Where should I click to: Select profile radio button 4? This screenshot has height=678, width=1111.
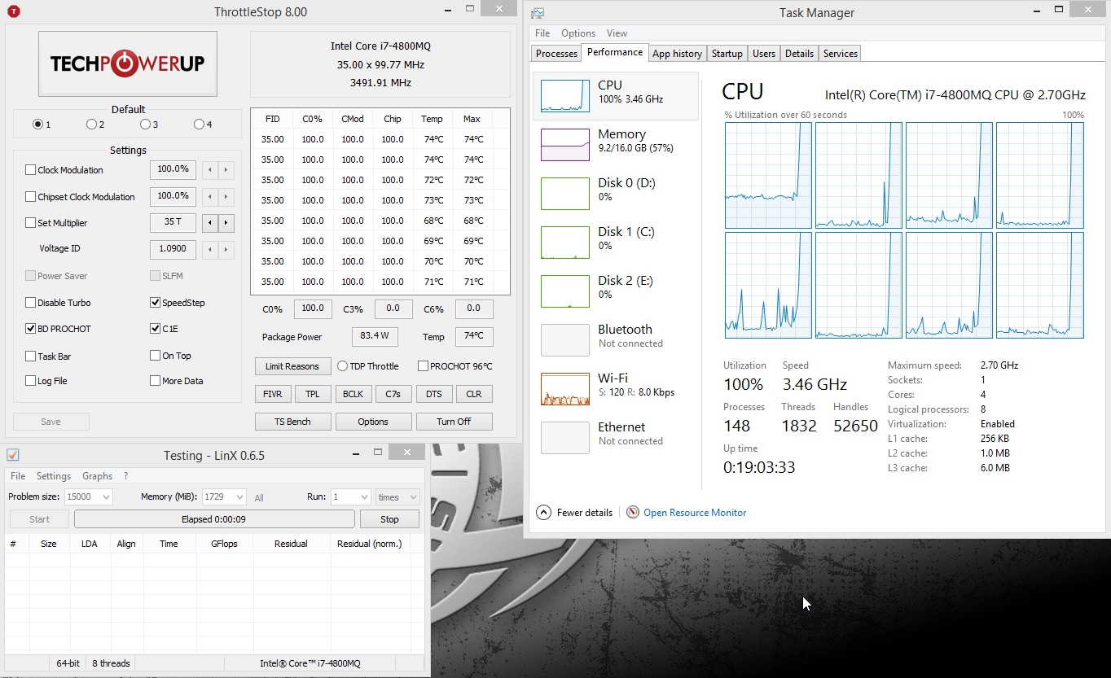199,125
